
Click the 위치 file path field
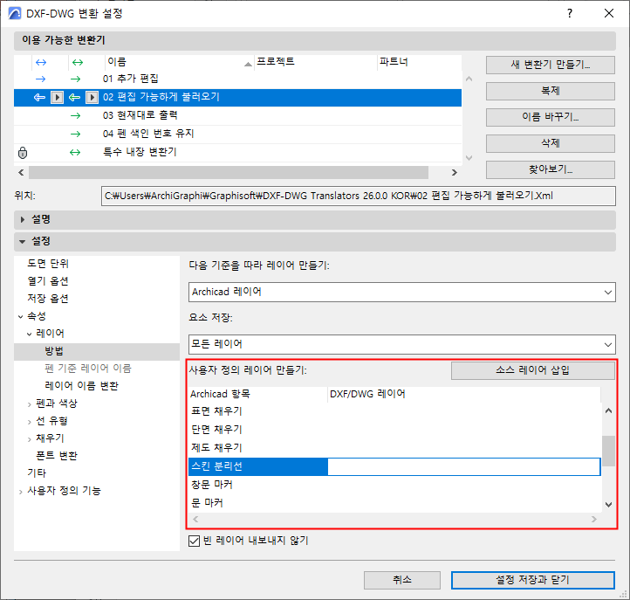tap(358, 197)
